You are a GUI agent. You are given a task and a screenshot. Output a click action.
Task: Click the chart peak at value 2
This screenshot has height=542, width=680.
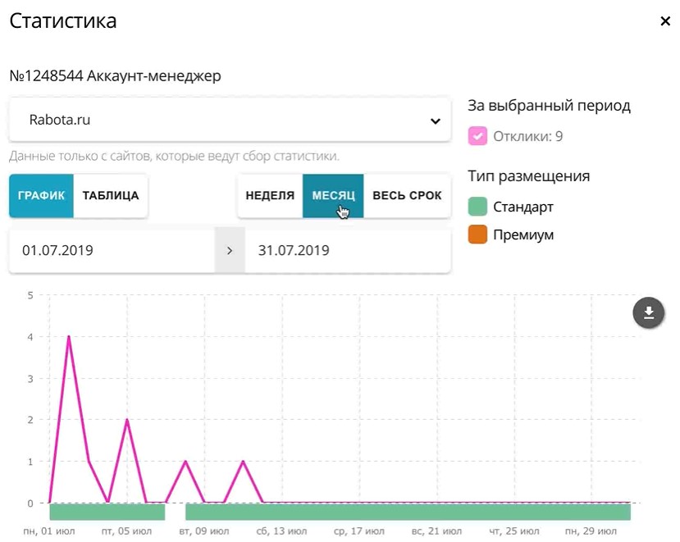click(x=127, y=420)
